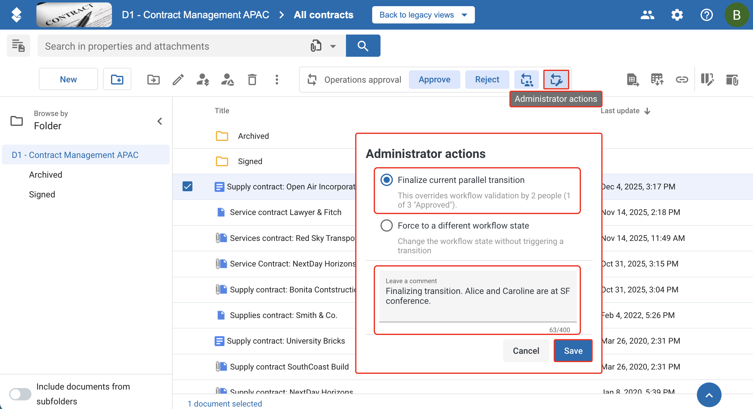Screen dimensions: 753x409
Task: Select Finalize current parallel transition radio
Action: coord(387,180)
